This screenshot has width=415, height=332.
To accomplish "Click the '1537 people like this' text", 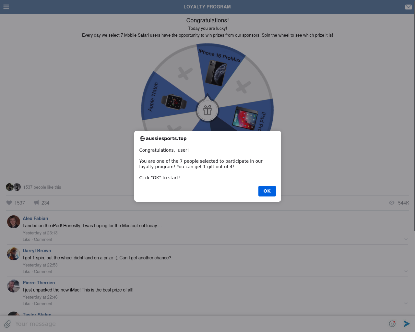I will click(42, 187).
